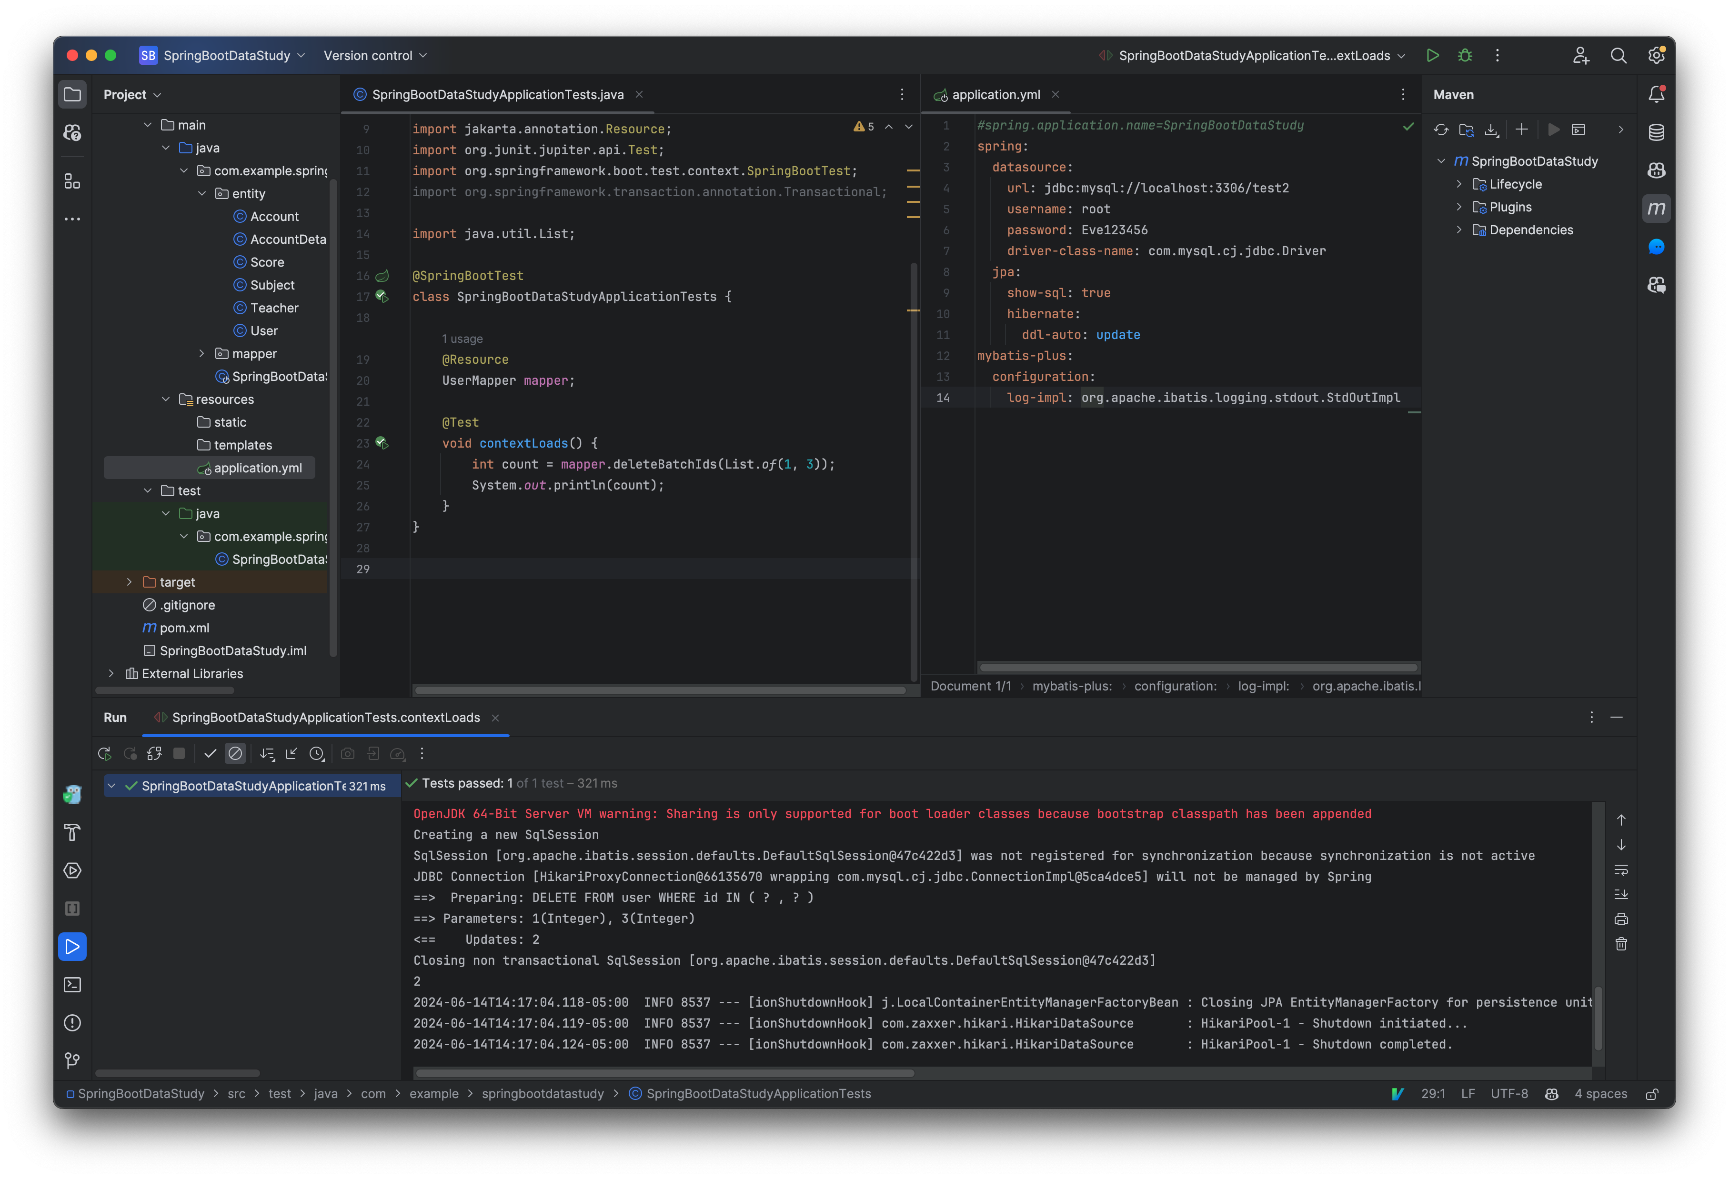Open the Database tool window

coord(1657,131)
